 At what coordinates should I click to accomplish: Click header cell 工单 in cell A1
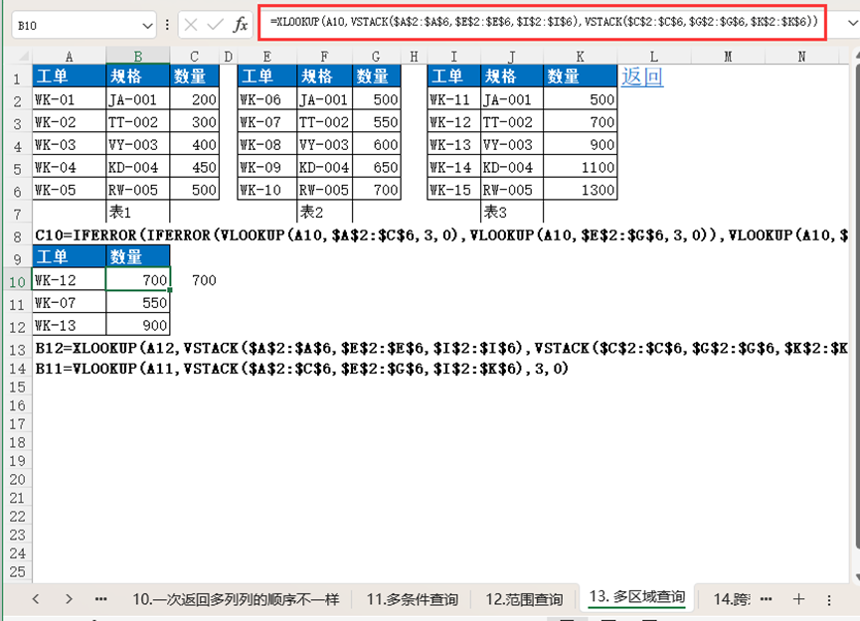[70, 77]
